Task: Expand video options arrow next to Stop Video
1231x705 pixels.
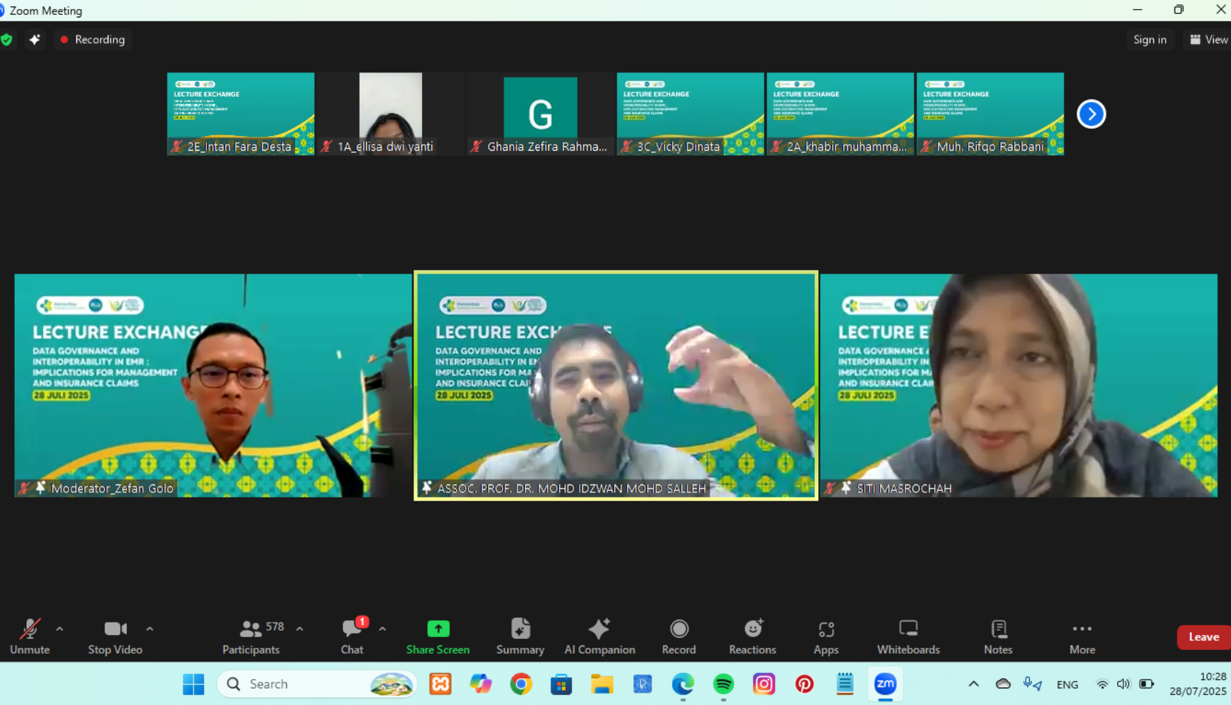Action: tap(149, 629)
